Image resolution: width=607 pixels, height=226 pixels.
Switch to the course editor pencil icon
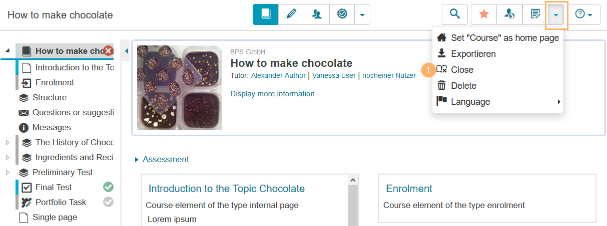point(291,14)
